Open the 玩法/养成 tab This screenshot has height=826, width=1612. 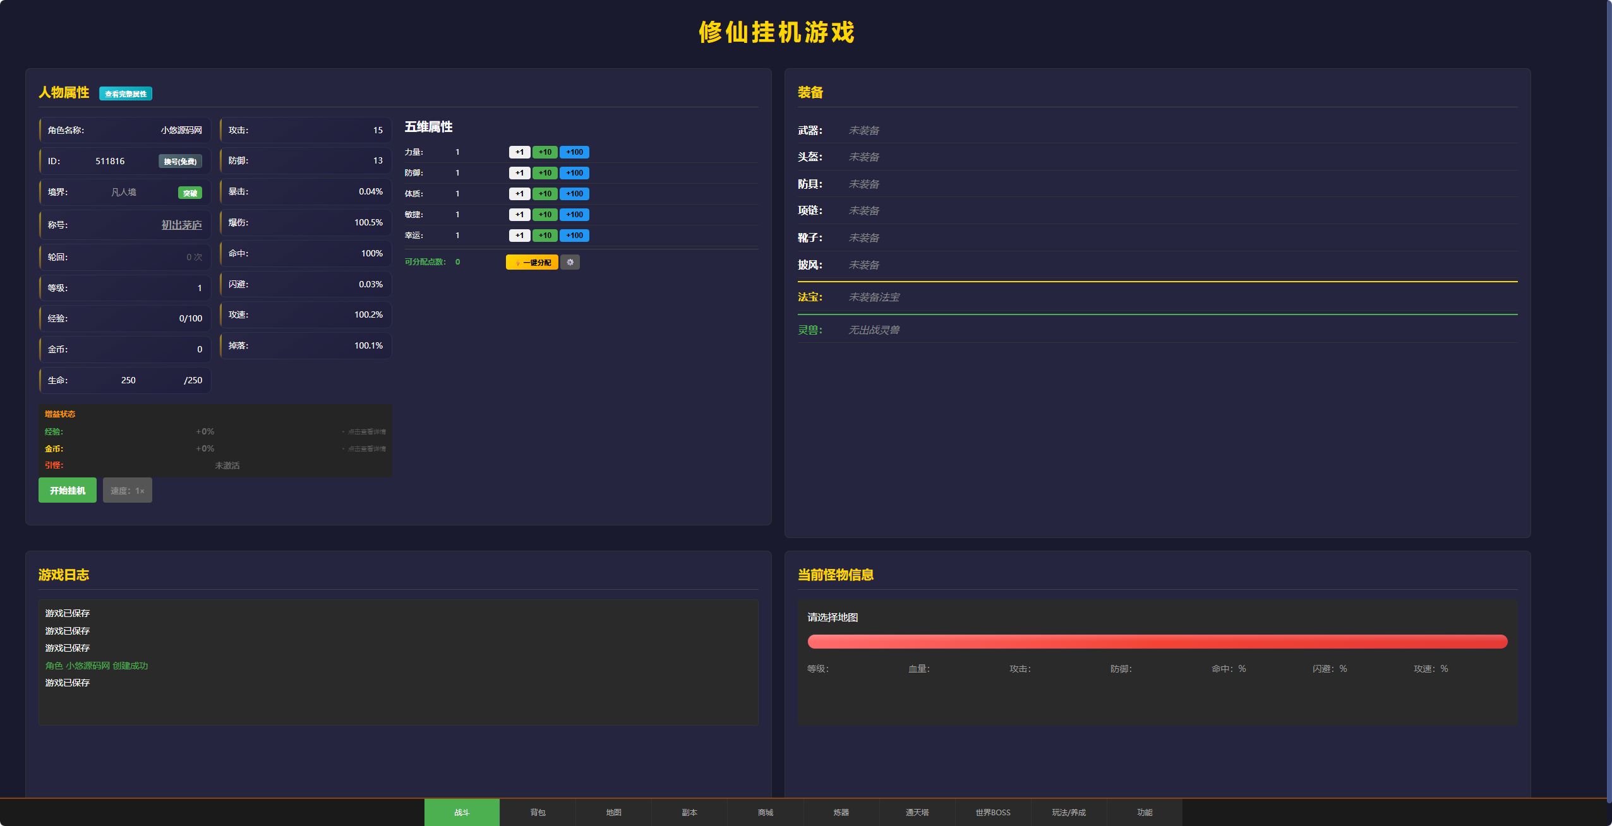click(x=1068, y=812)
